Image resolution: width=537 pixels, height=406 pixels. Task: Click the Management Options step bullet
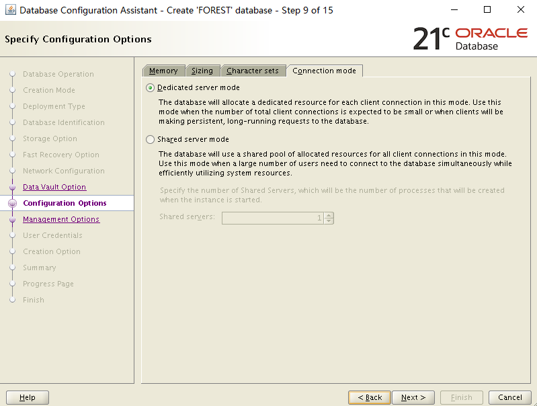click(x=13, y=219)
